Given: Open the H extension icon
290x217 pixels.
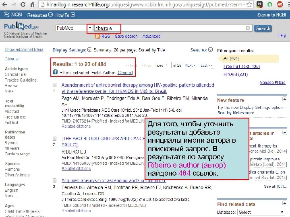Looking at the screenshot, I should click(x=259, y=4).
